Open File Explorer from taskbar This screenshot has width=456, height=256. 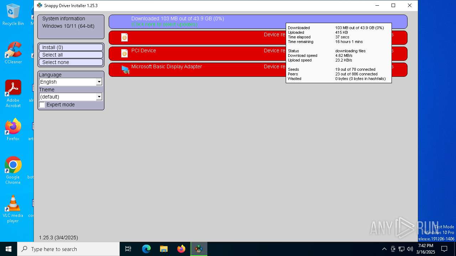point(164,249)
